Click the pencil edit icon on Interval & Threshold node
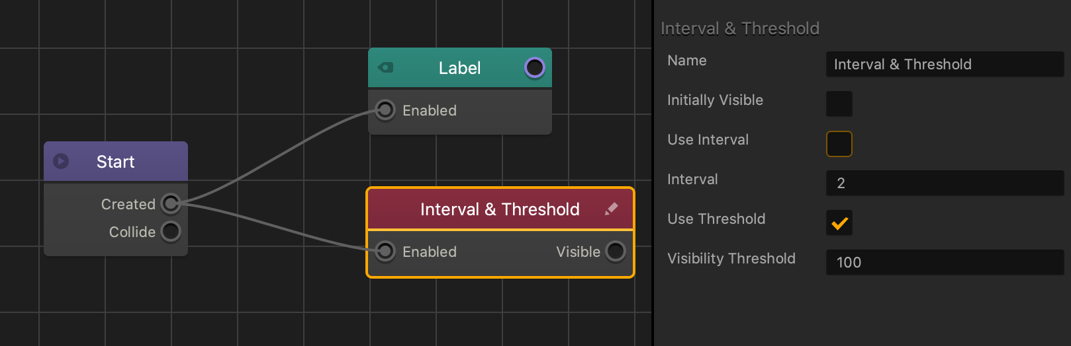Viewport: 1071px width, 346px height. tap(611, 209)
